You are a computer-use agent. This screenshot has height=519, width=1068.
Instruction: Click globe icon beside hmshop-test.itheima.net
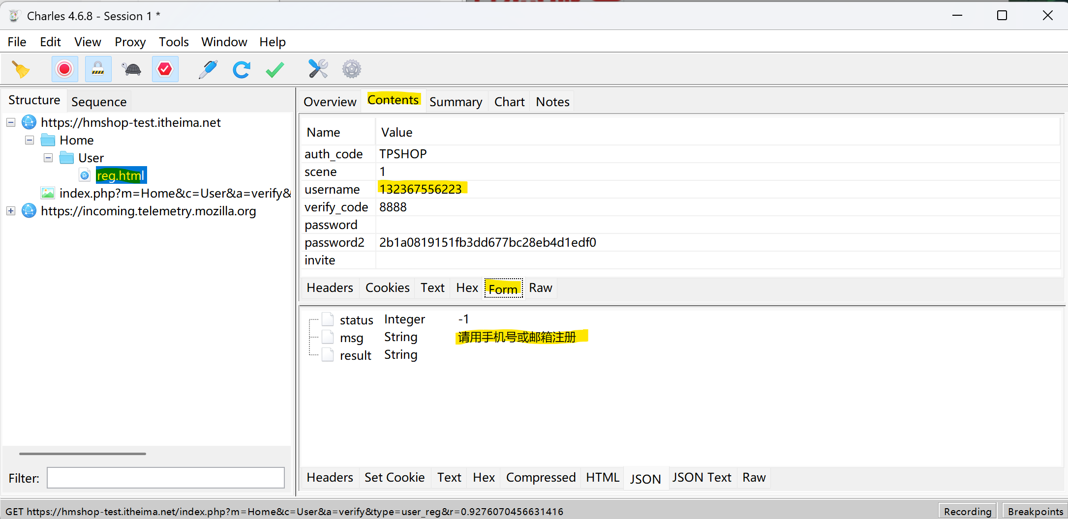click(29, 122)
